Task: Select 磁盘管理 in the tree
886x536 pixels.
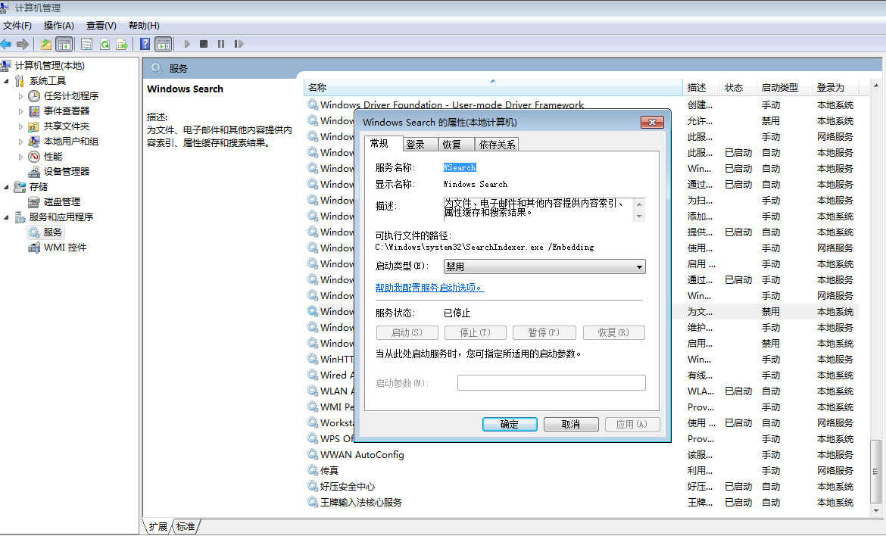Action: [x=62, y=201]
